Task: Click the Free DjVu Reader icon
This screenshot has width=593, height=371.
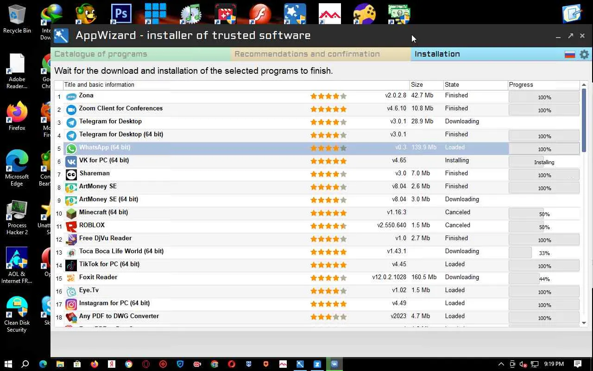Action: [x=71, y=239]
